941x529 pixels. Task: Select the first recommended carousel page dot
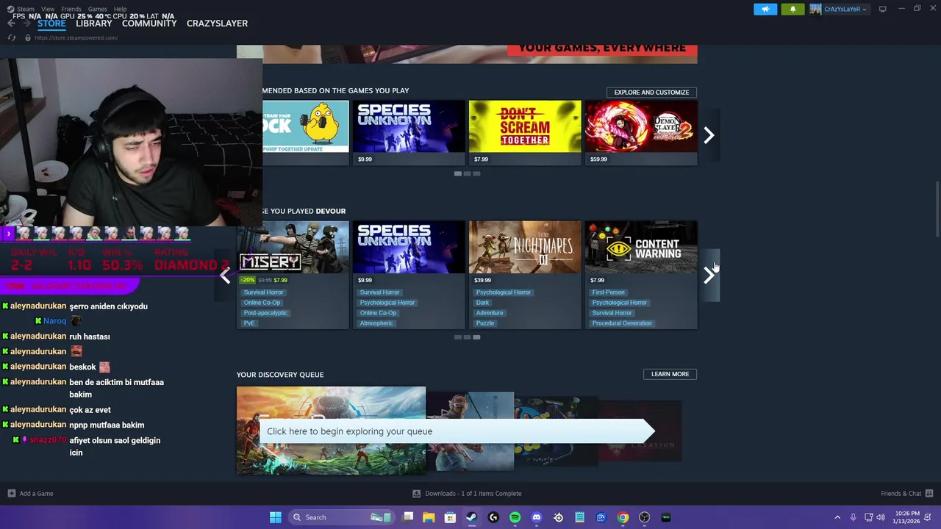pos(458,173)
